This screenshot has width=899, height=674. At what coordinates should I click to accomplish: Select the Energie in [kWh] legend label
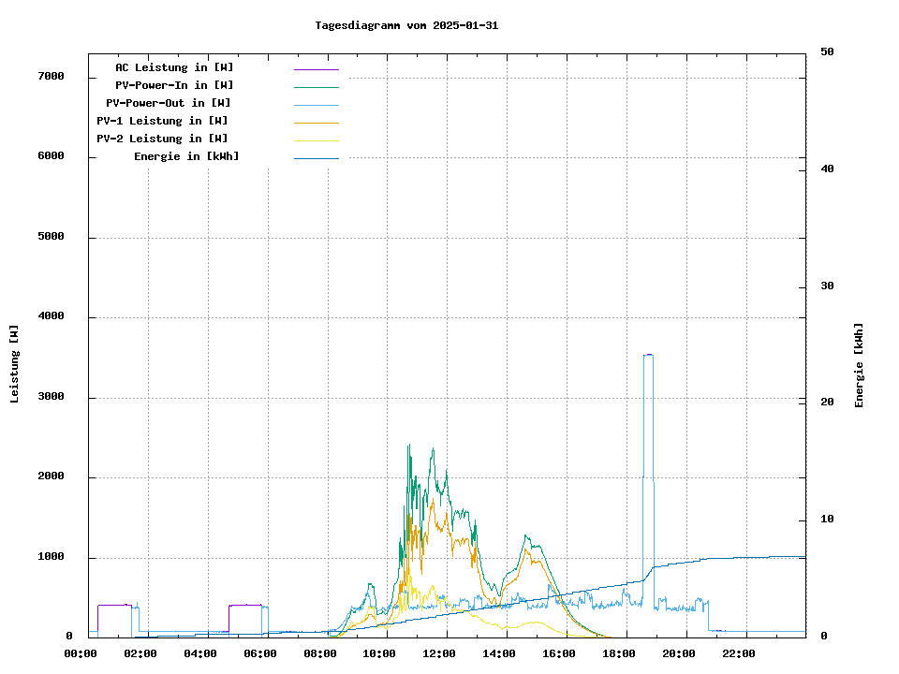pyautogui.click(x=186, y=156)
